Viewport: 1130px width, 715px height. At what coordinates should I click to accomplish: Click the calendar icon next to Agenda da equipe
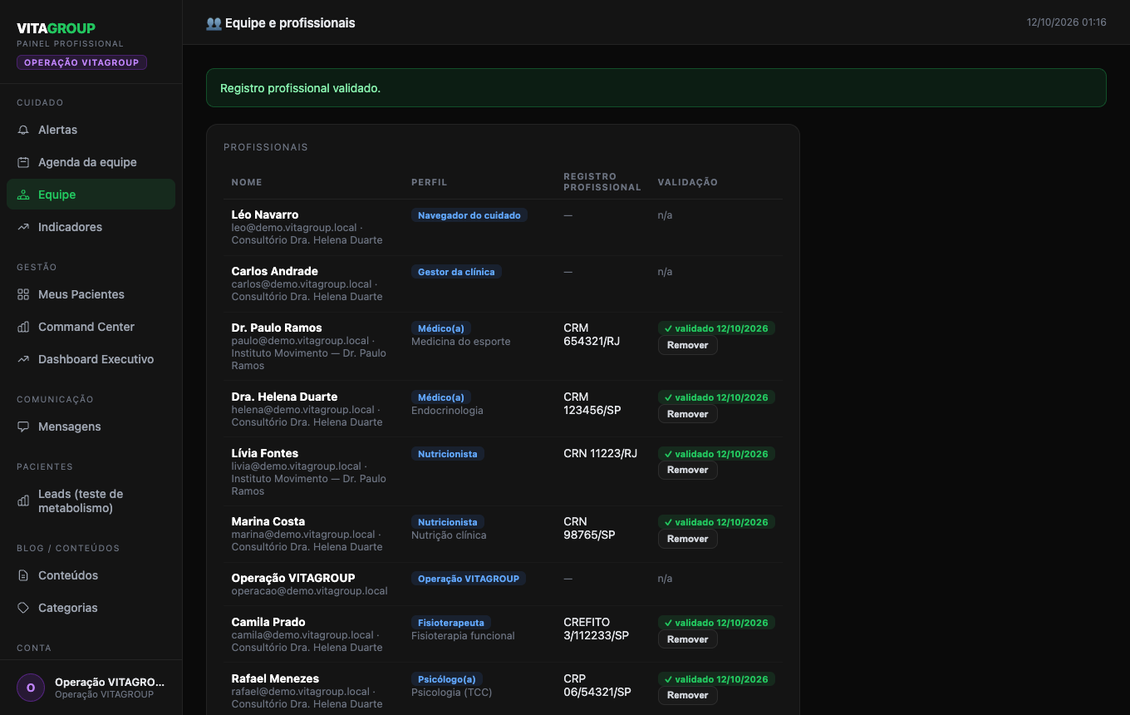click(23, 162)
